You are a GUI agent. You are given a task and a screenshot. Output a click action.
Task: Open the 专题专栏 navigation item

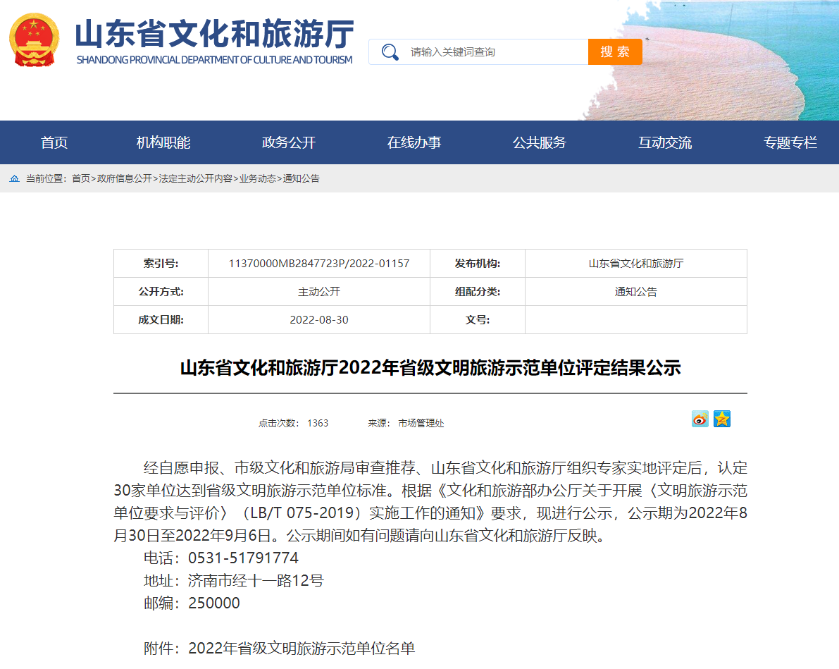[x=790, y=142]
